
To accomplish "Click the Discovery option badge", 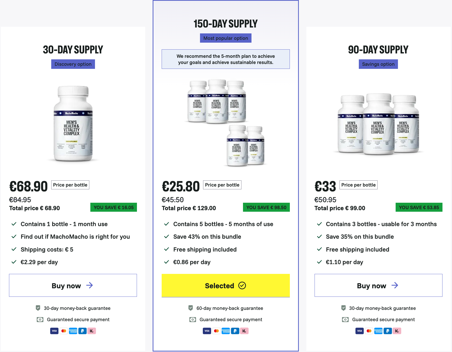I will pyautogui.click(x=73, y=64).
